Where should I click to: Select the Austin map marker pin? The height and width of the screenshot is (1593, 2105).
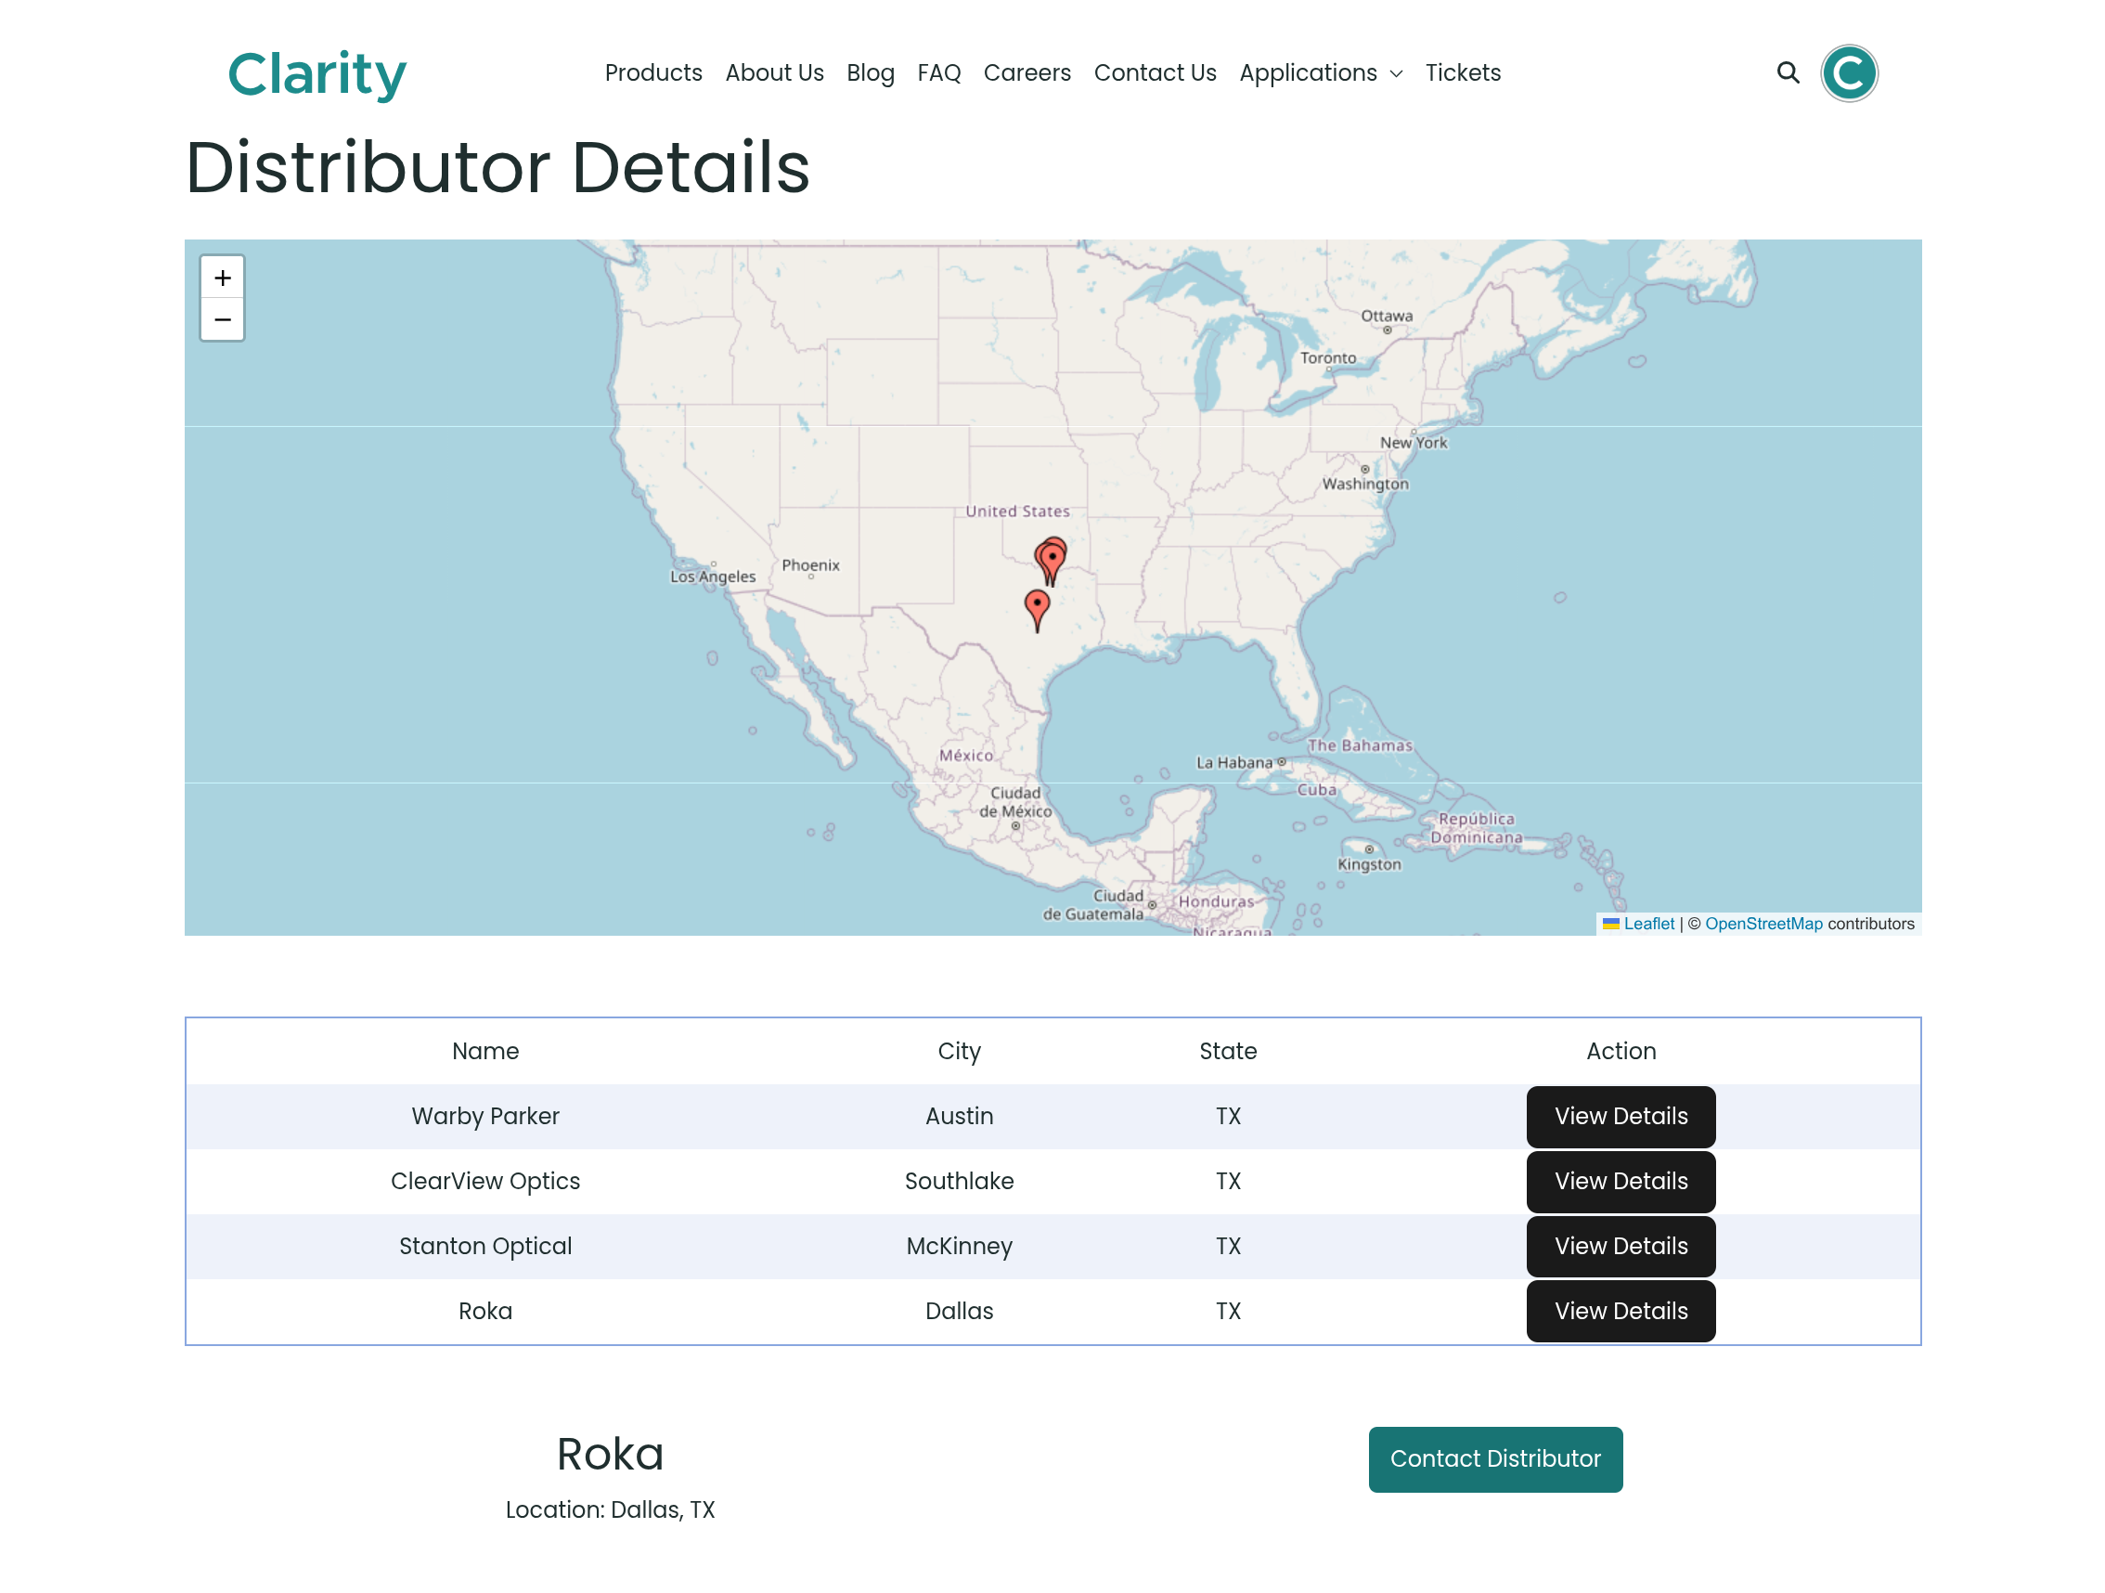(x=1037, y=611)
